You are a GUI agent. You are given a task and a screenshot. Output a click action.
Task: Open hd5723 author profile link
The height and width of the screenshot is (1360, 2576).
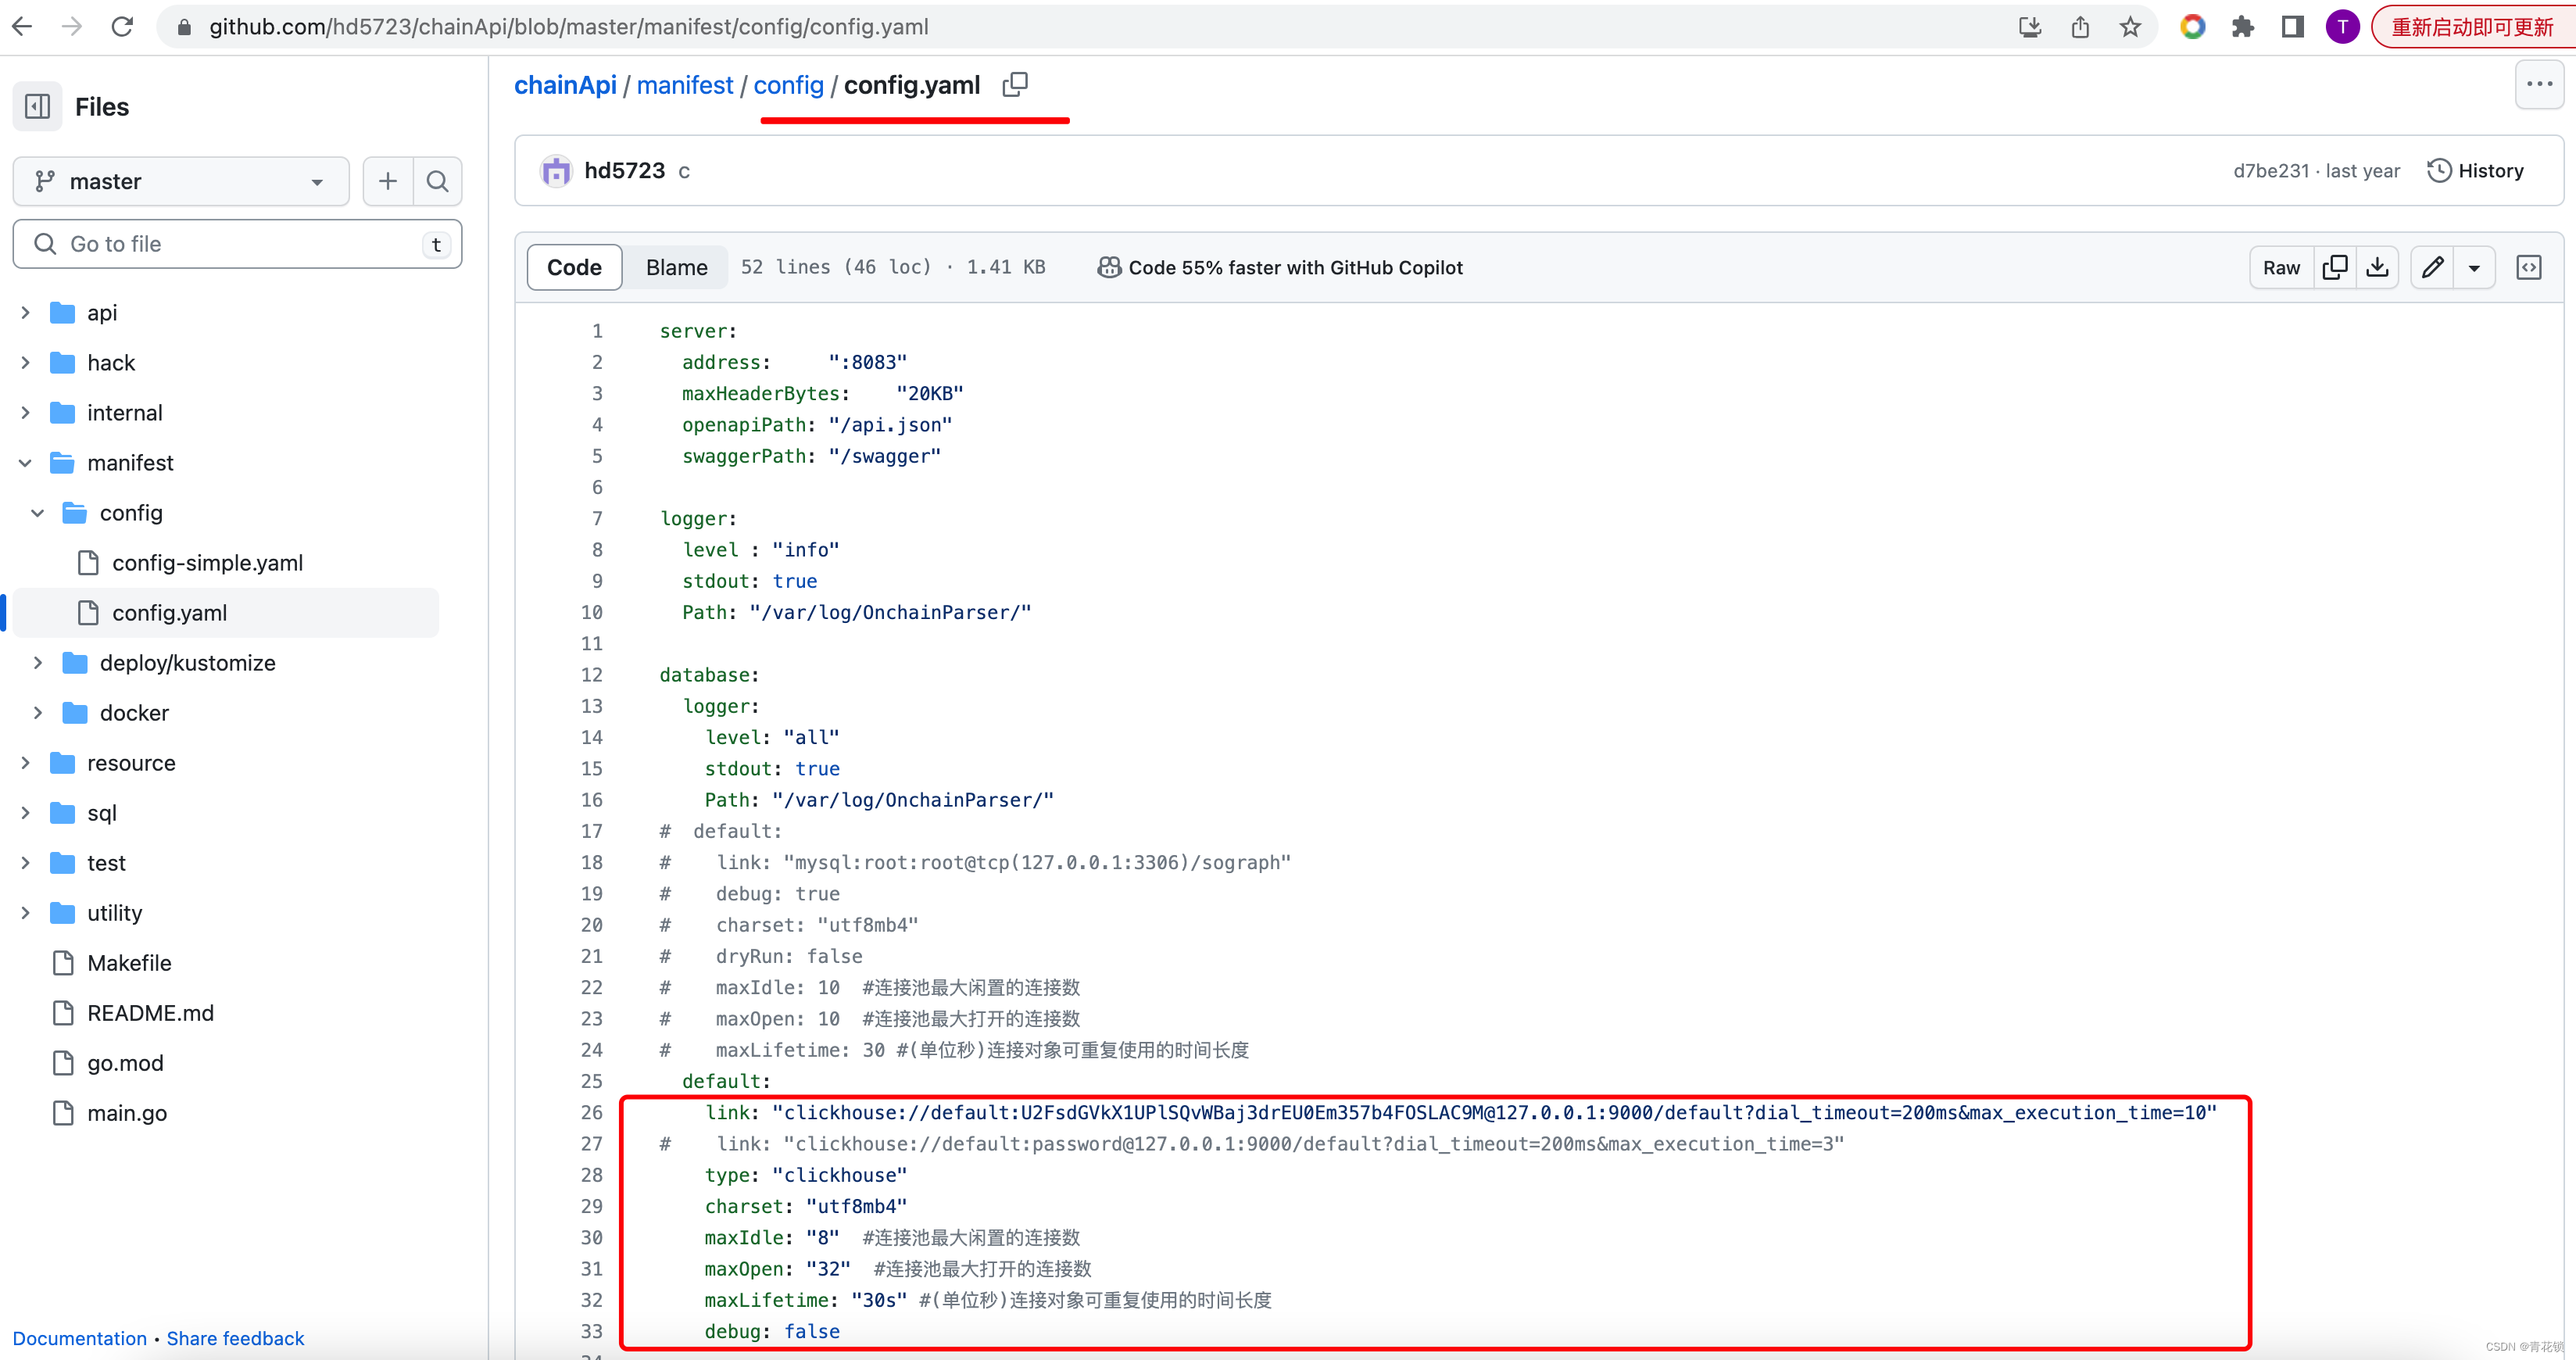pyautogui.click(x=625, y=171)
